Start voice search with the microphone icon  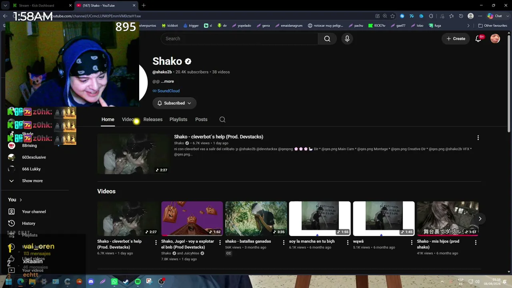[347, 39]
